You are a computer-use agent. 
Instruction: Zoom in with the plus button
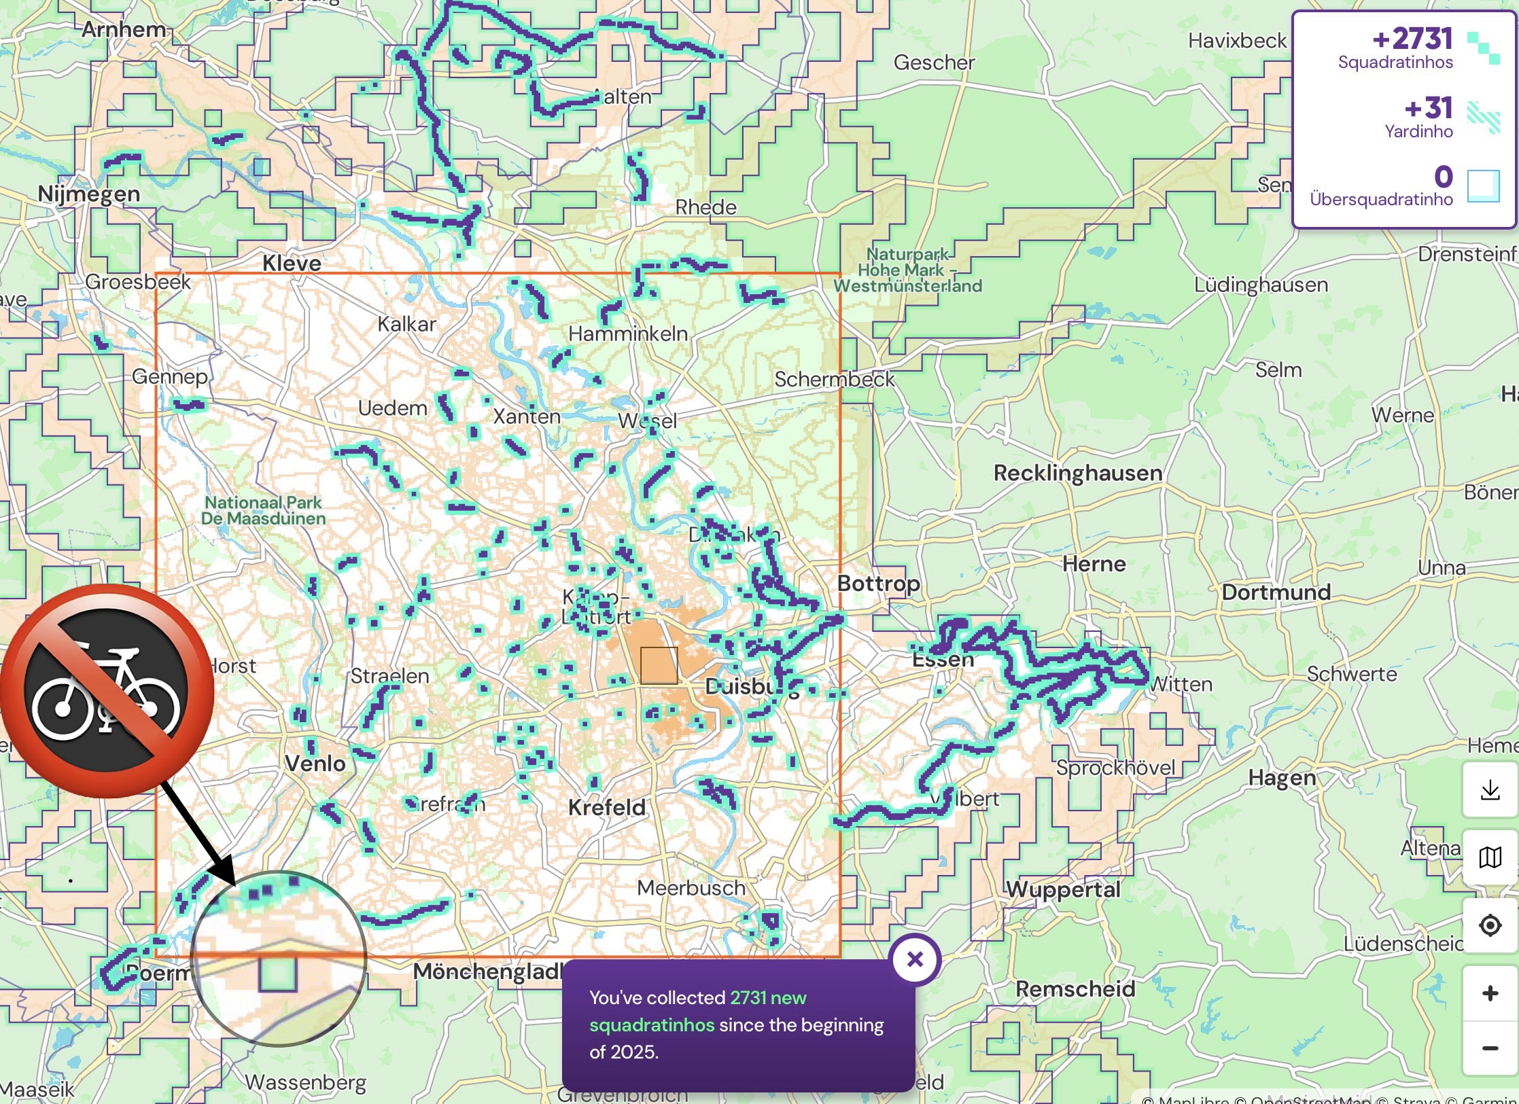pos(1490,993)
